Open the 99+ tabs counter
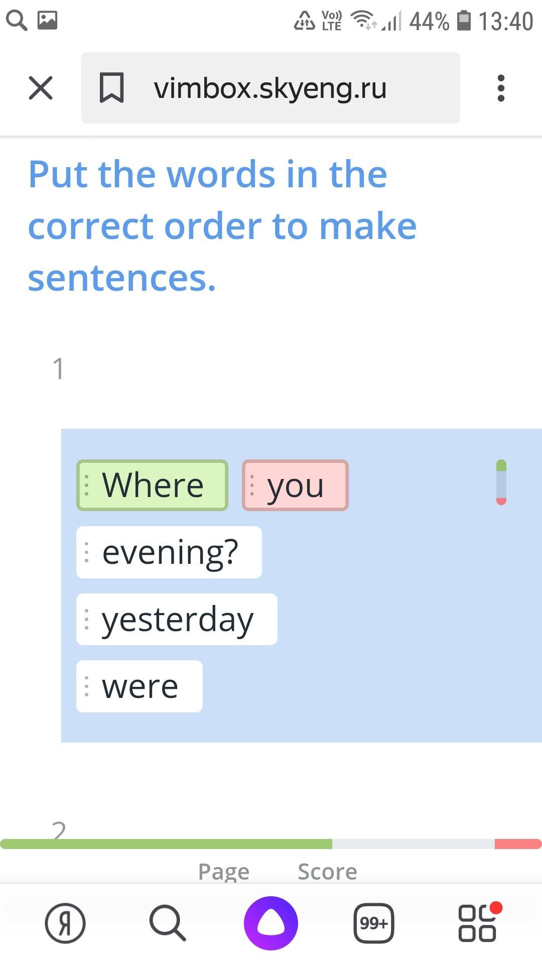 coord(374,923)
